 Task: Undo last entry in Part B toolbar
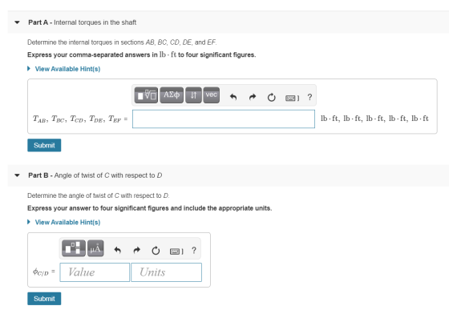pos(117,251)
